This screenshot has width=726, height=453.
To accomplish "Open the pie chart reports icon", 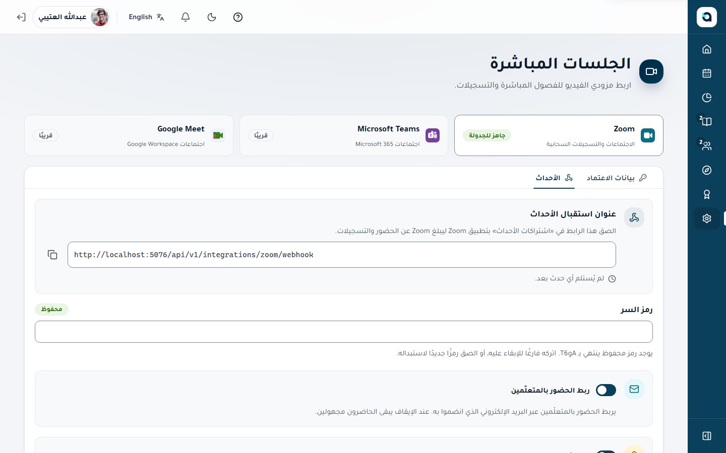I will [x=707, y=98].
